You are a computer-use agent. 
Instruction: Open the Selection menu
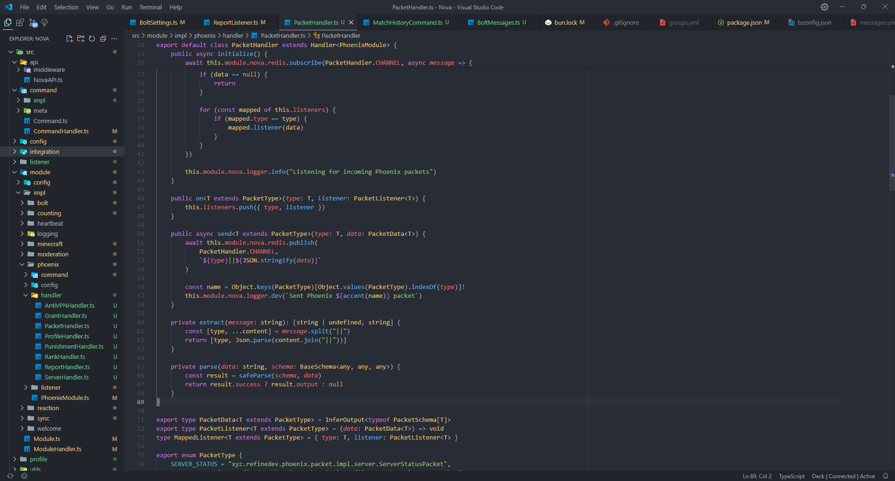(x=66, y=7)
